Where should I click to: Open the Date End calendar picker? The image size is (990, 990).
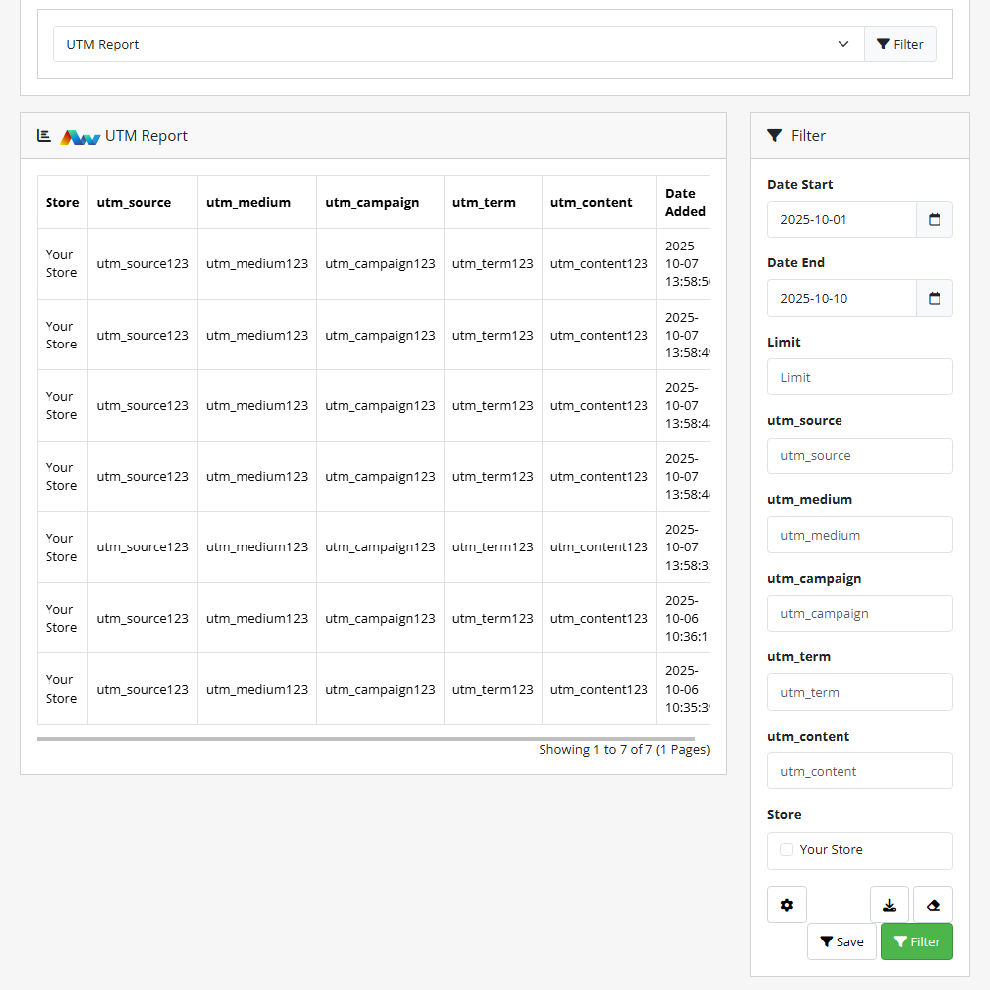click(x=934, y=298)
